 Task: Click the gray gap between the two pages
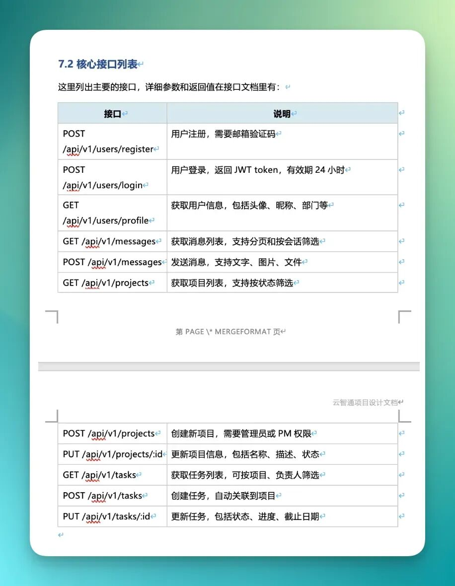coord(228,366)
